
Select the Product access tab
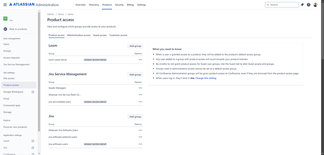[56, 35]
